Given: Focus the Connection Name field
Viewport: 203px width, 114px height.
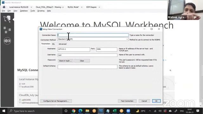Looking at the screenshot, I should (93, 35).
